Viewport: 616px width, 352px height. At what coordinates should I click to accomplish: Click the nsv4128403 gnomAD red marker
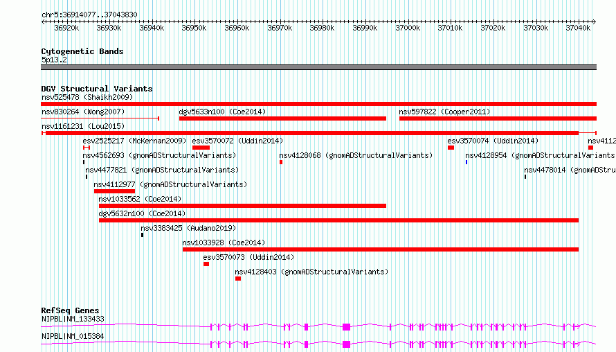238,279
